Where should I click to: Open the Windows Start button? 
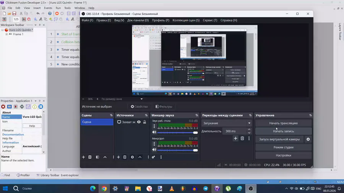pos(5,188)
